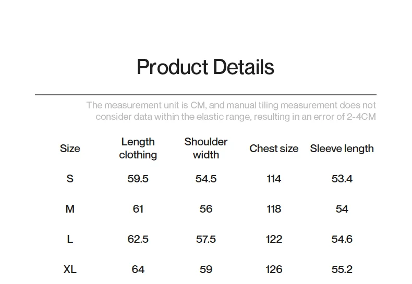Click the 114 chest size value
This screenshot has width=412, height=284.
click(x=274, y=179)
